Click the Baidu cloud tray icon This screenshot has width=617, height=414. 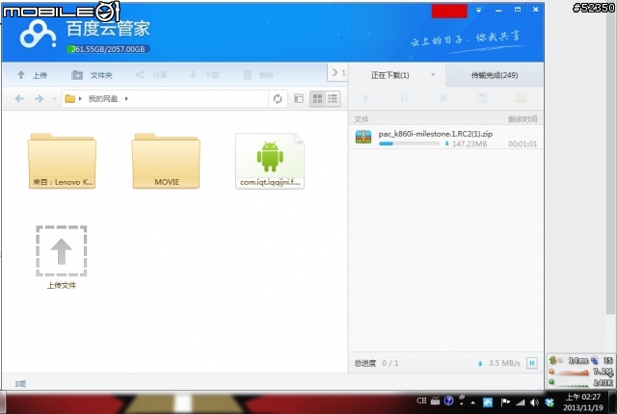[488, 402]
